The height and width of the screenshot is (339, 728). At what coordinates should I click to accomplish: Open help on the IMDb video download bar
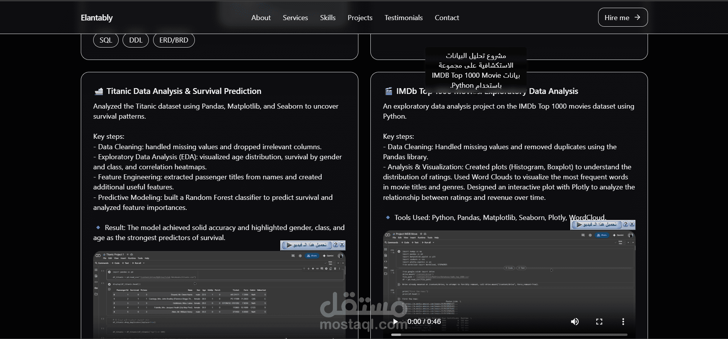tap(626, 224)
